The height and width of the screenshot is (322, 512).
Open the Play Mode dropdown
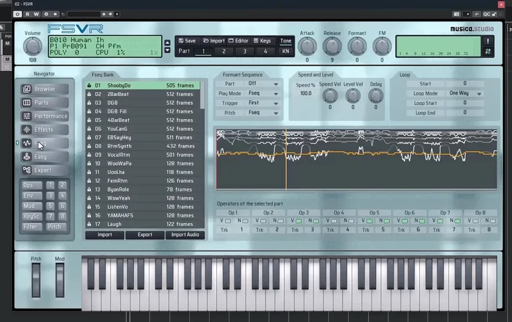click(x=263, y=93)
